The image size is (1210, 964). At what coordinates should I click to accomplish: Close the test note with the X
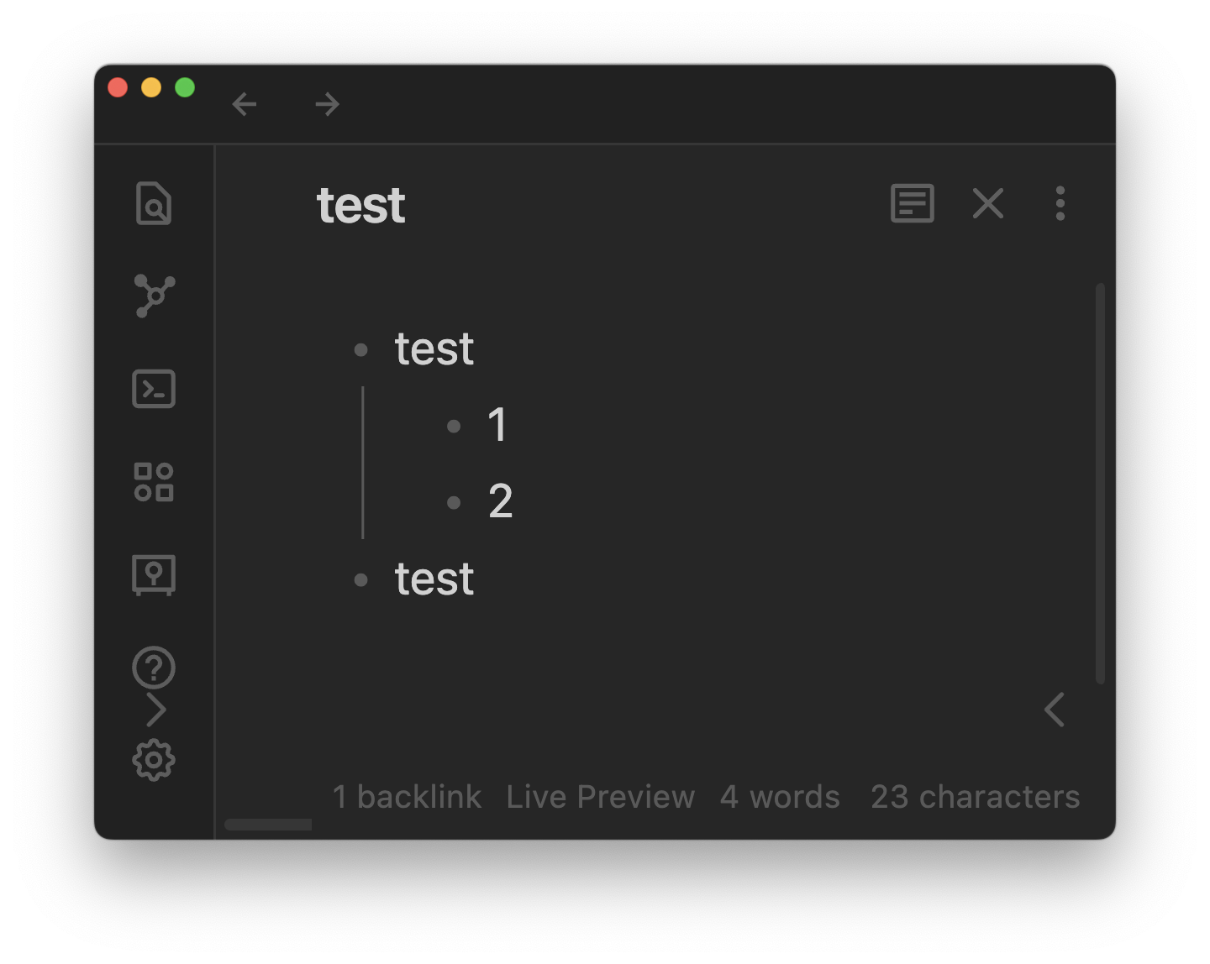coord(987,203)
